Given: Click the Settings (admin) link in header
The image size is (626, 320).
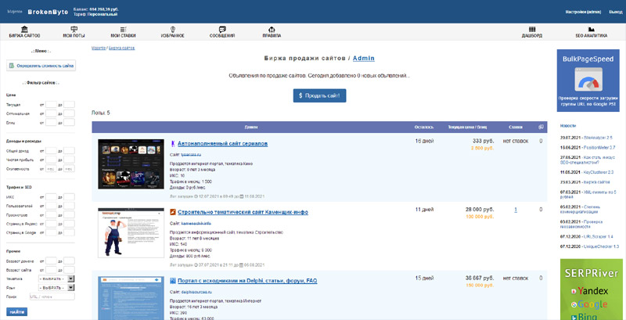Looking at the screenshot, I should pyautogui.click(x=583, y=12).
